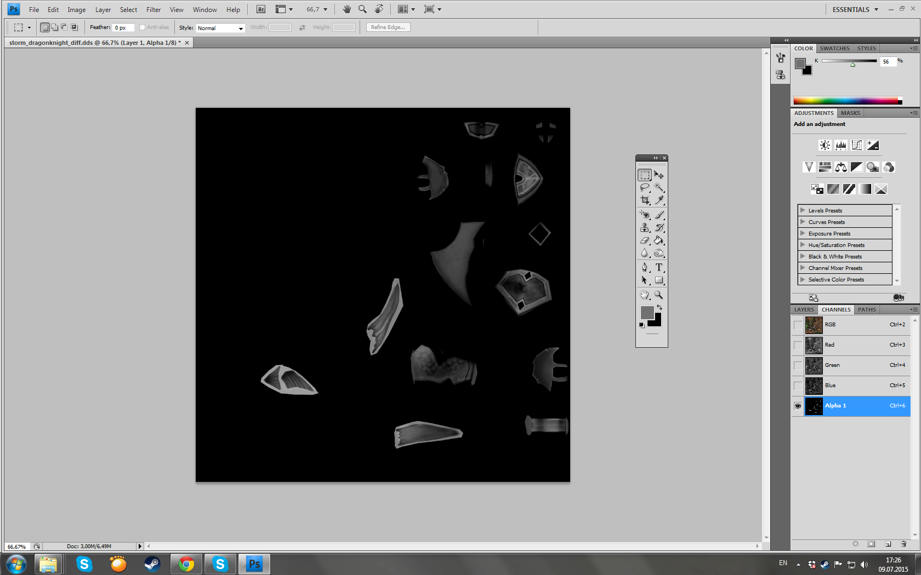Select the Eyedropper tool
The width and height of the screenshot is (921, 575).
[659, 200]
